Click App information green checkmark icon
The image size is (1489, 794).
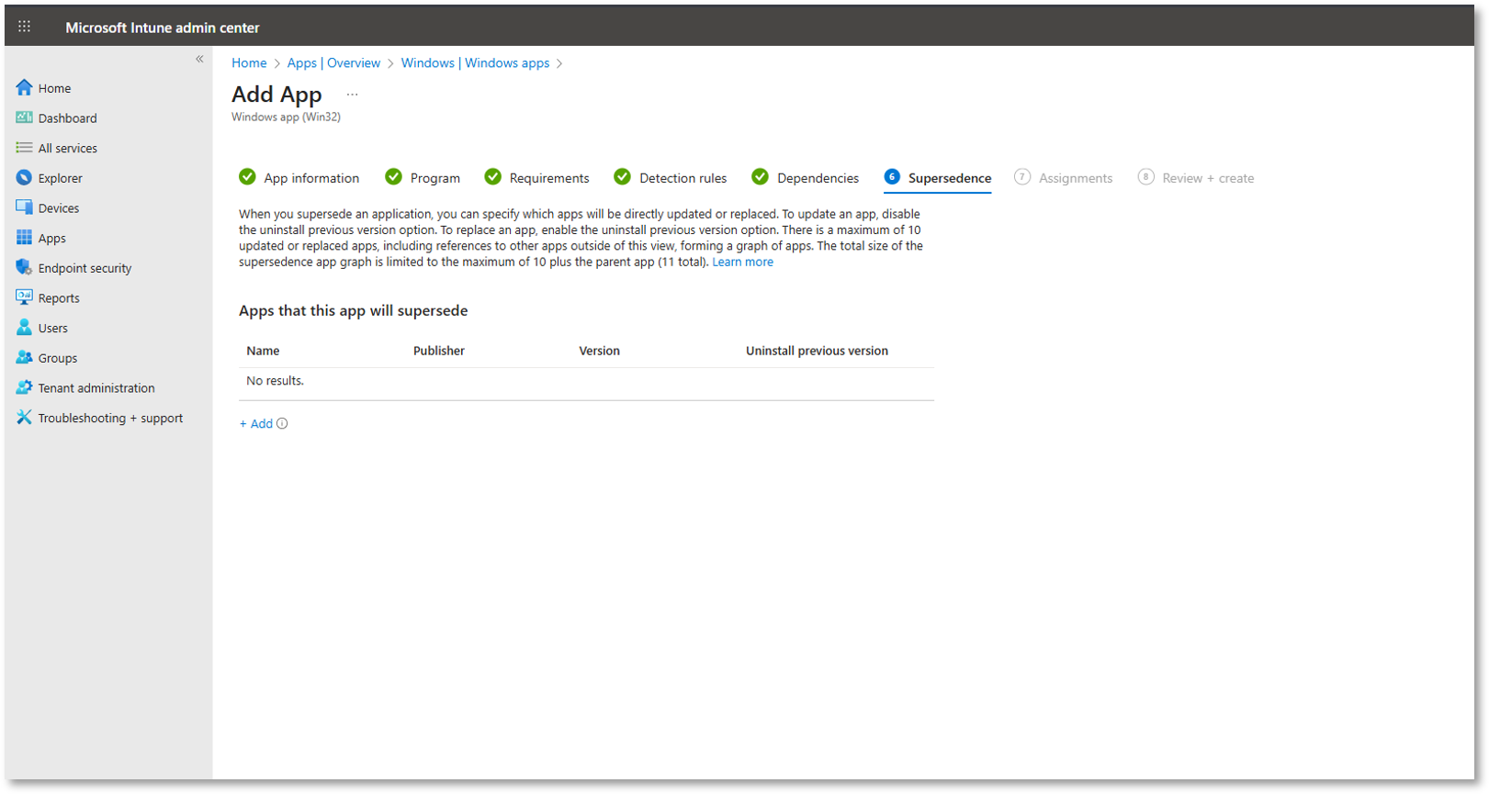[x=247, y=176]
